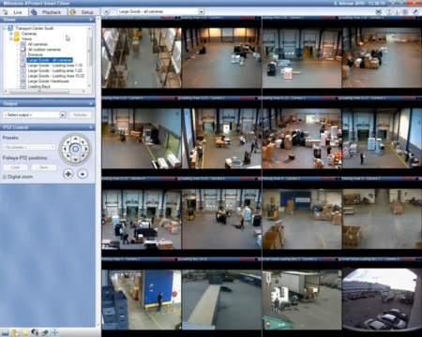Click the audio speaker icon in bottom bar
The image size is (422, 337).
35,332
